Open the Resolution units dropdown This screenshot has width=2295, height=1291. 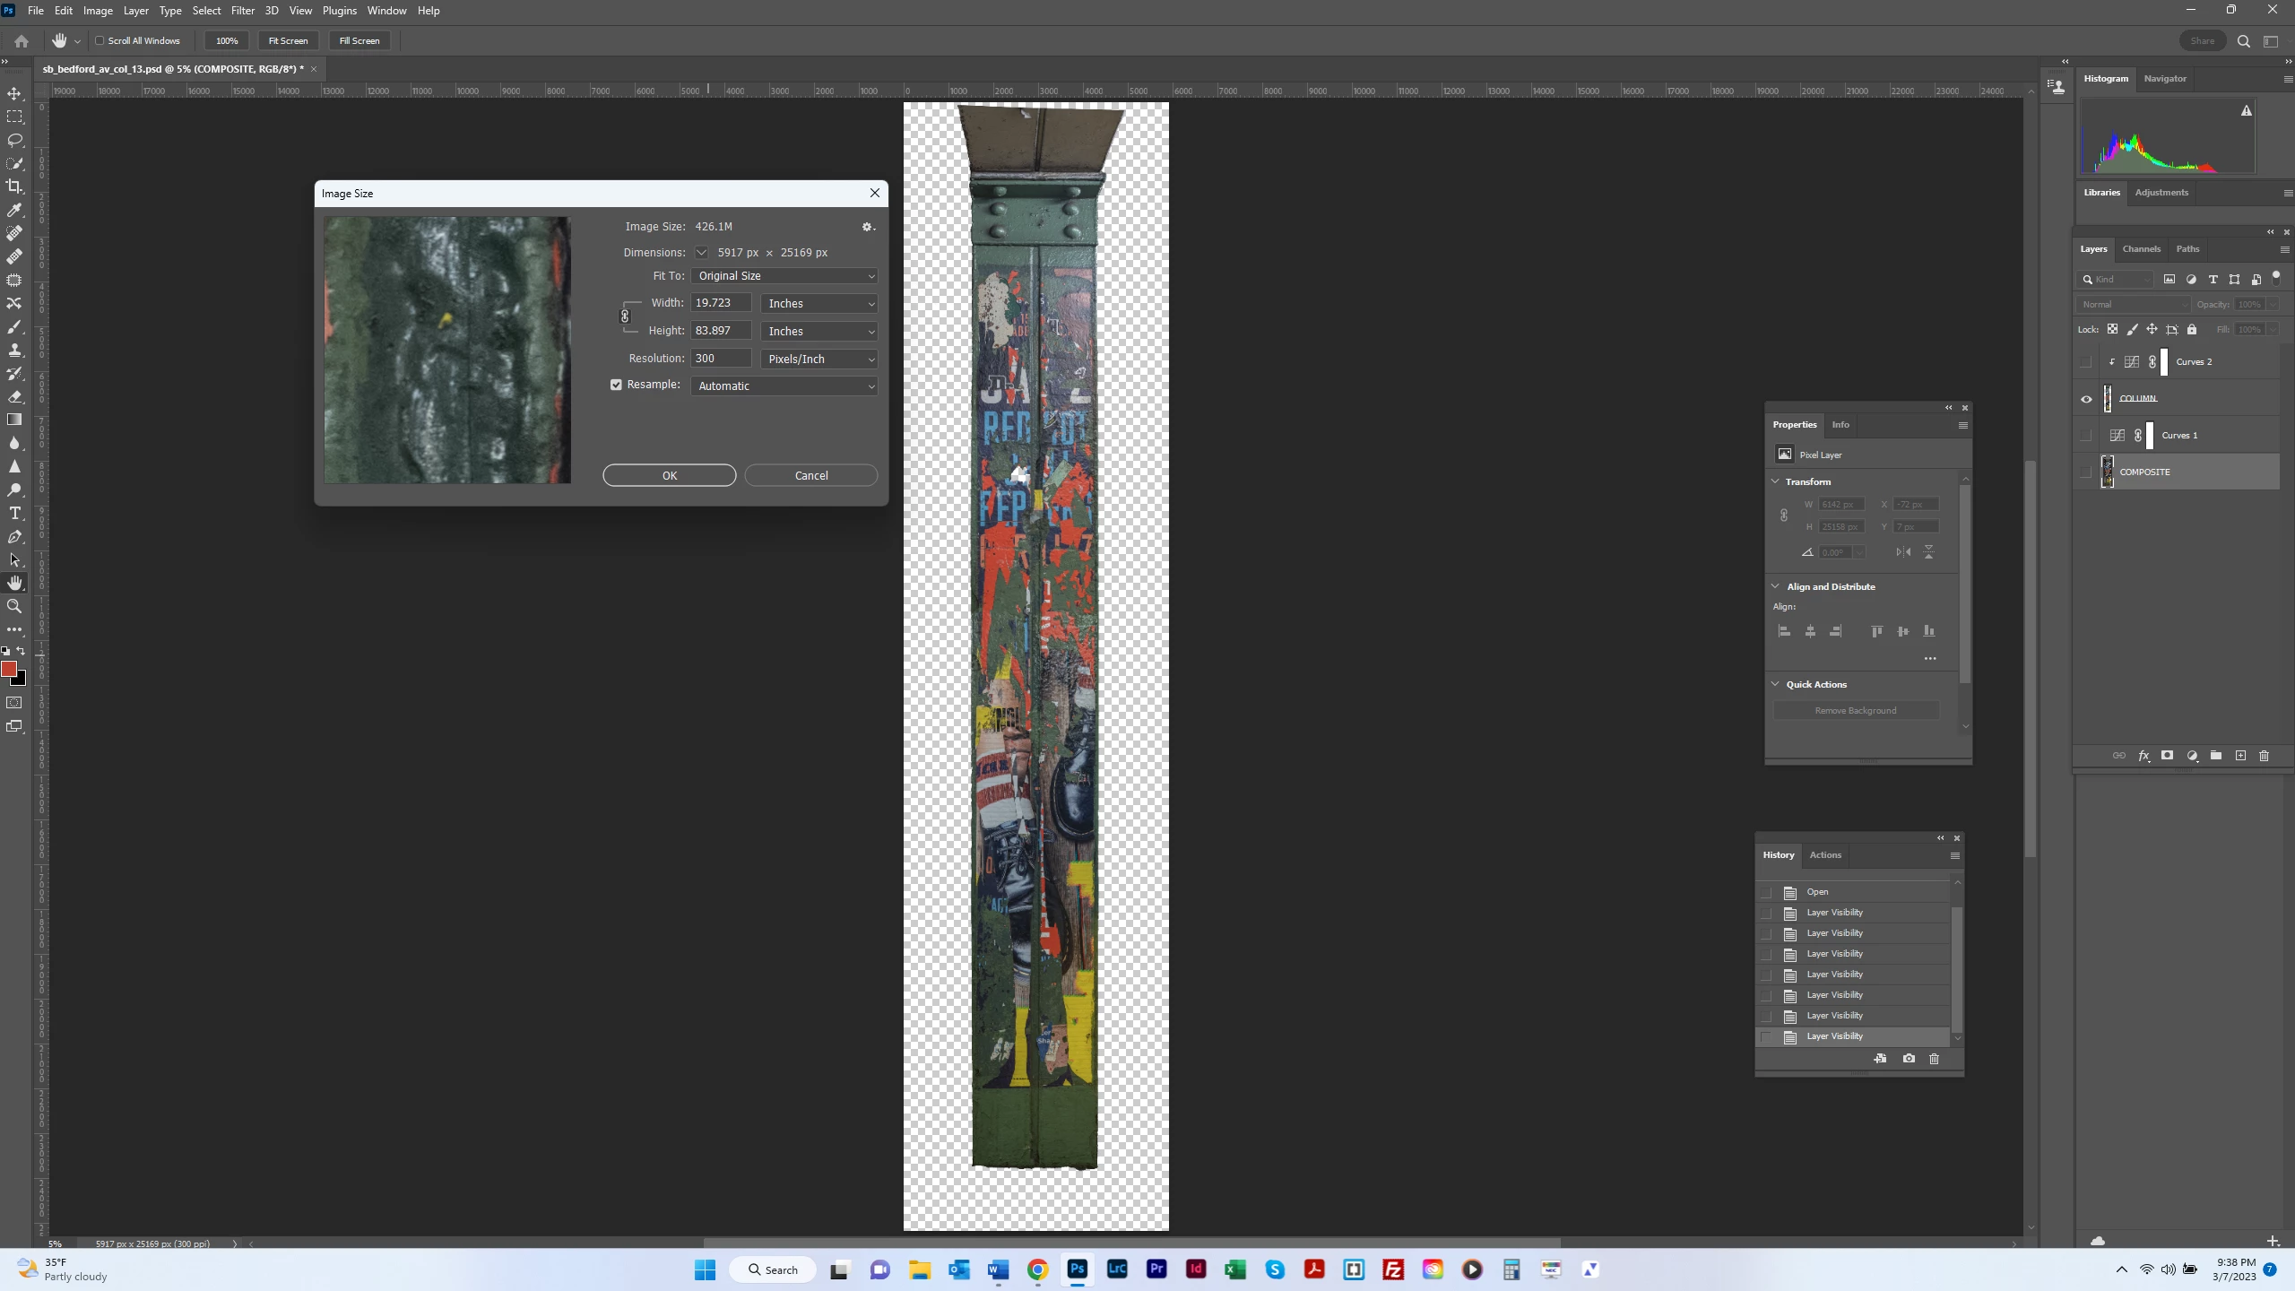819,359
